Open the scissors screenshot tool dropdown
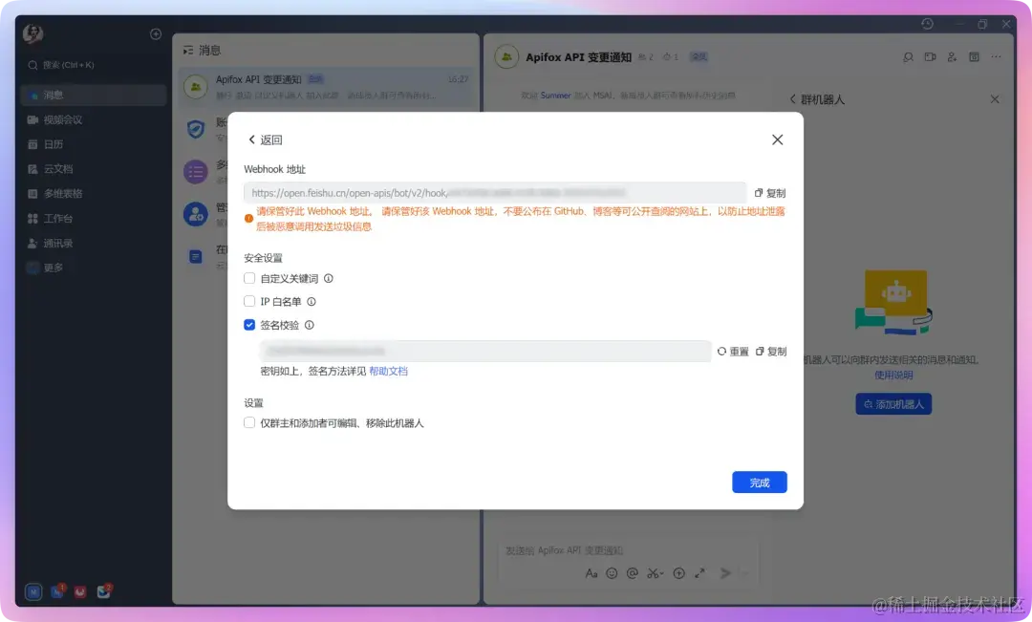Screen dimensions: 1032x622 [655, 573]
